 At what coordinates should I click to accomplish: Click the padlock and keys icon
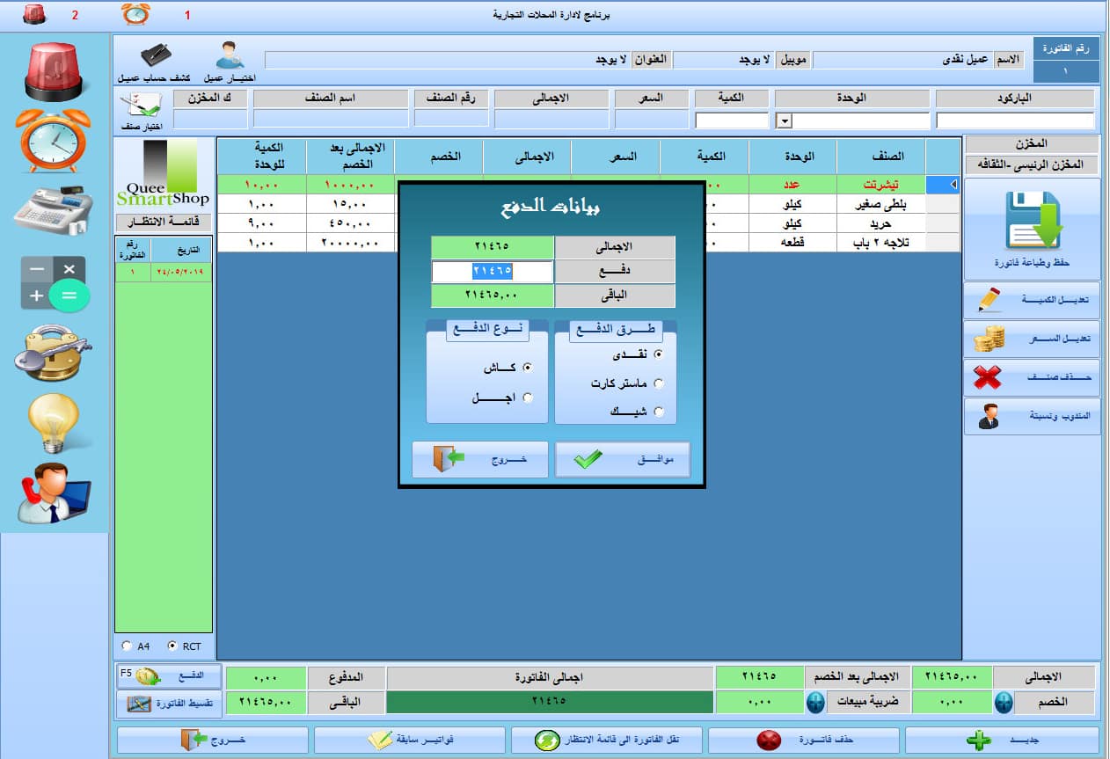pyautogui.click(x=54, y=354)
